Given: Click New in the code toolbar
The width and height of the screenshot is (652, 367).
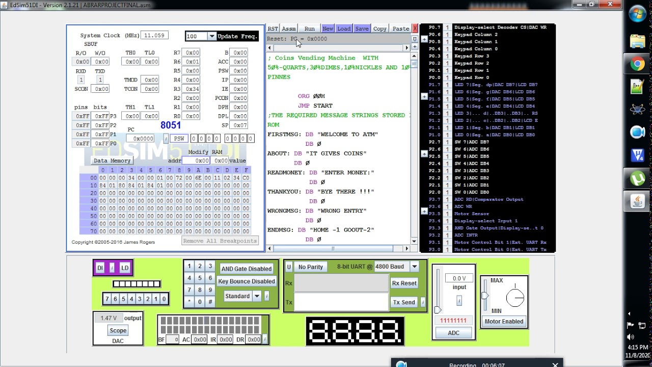Looking at the screenshot, I should coord(328,29).
